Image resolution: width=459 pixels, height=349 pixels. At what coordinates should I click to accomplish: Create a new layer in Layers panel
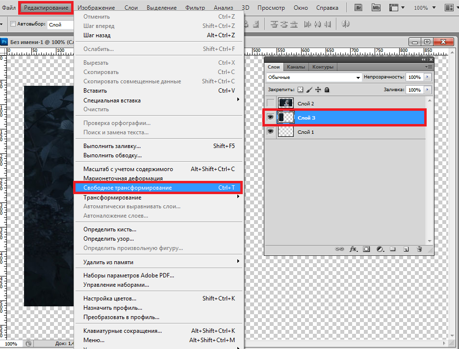[x=406, y=249]
